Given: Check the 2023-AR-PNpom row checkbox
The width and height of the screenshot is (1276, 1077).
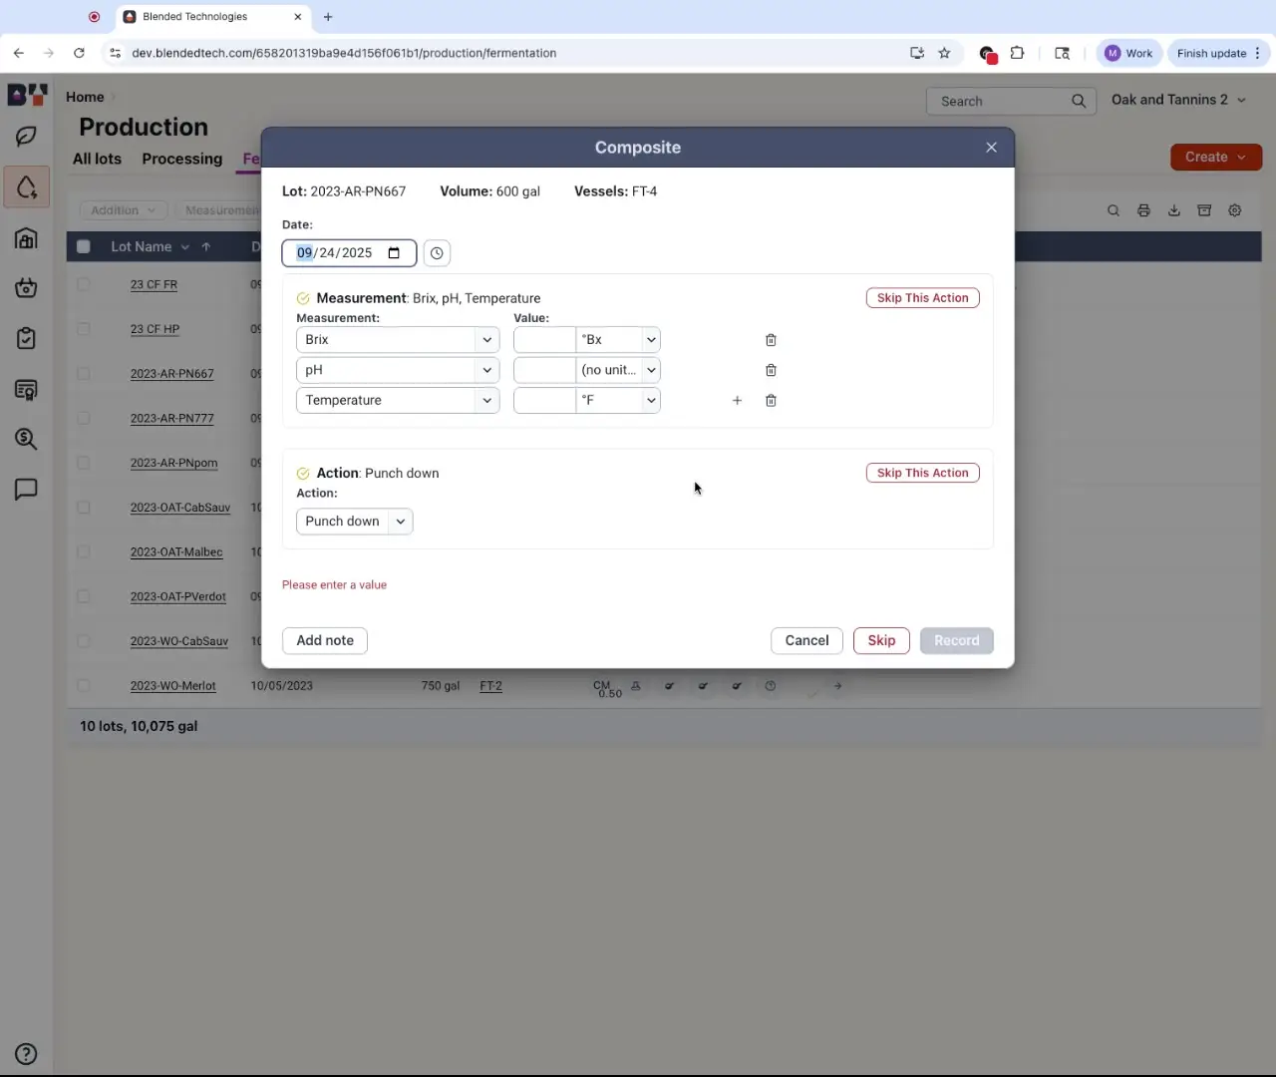Looking at the screenshot, I should [x=84, y=463].
